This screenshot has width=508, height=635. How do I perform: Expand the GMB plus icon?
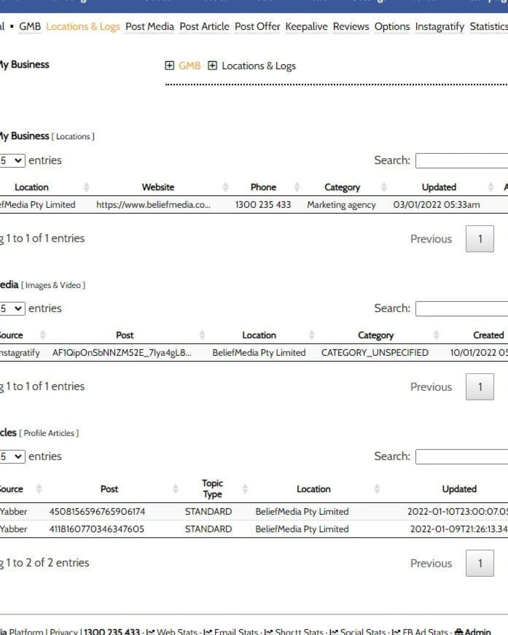tap(169, 65)
